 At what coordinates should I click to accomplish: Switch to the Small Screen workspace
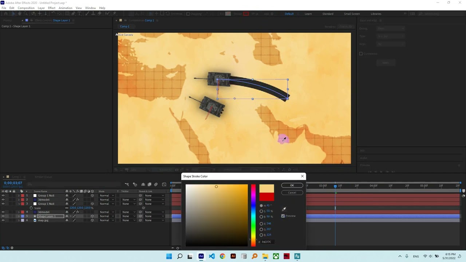(352, 14)
